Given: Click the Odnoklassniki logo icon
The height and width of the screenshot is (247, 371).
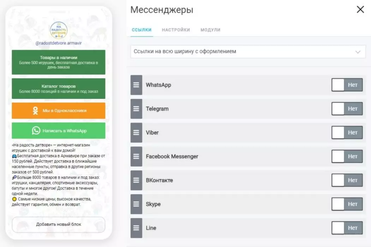Looking at the screenshot, I should click(x=36, y=111).
